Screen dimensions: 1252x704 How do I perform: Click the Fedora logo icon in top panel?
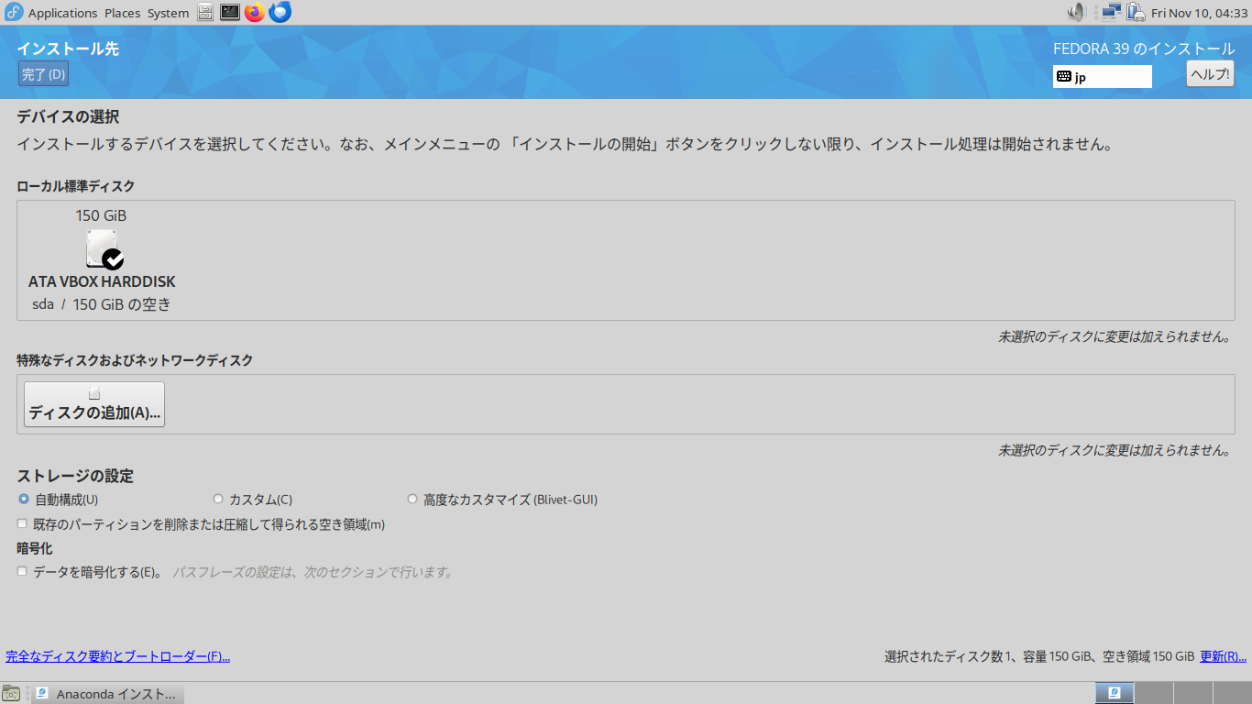[14, 12]
